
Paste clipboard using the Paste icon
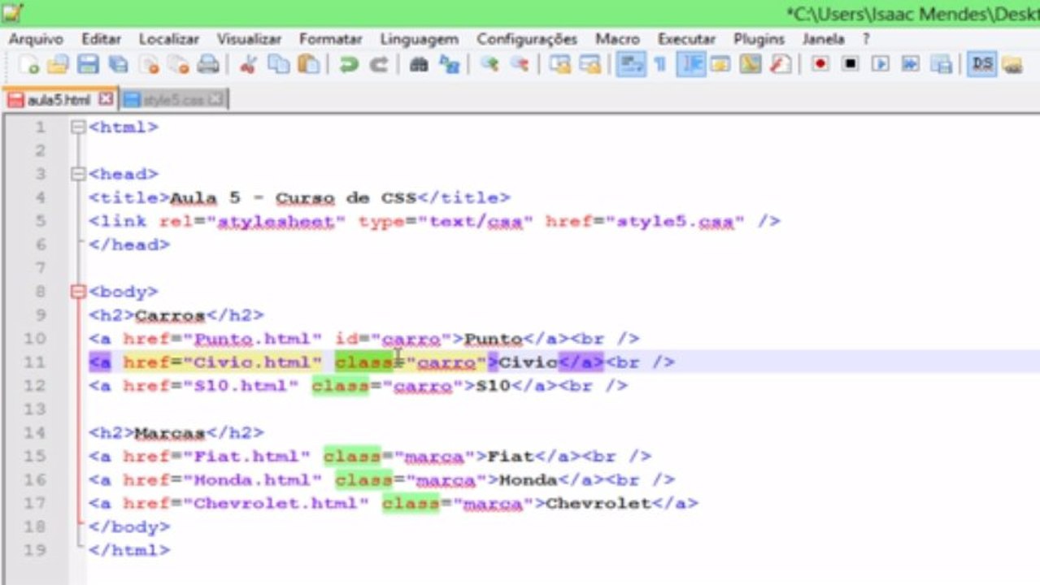[x=308, y=65]
